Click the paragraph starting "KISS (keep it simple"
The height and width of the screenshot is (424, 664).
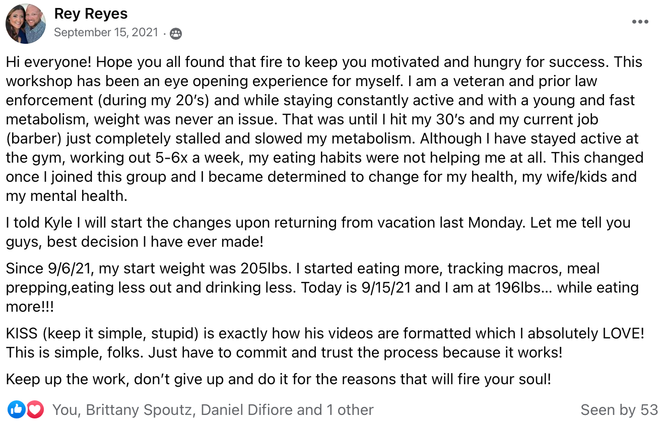325,342
